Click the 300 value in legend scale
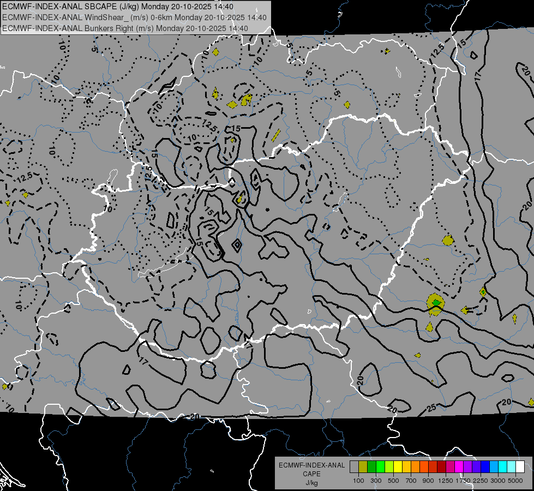Viewport: 534px width, 491px height. point(376,481)
